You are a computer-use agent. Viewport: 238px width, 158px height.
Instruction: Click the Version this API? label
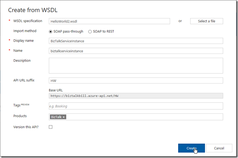pyautogui.click(x=26, y=127)
